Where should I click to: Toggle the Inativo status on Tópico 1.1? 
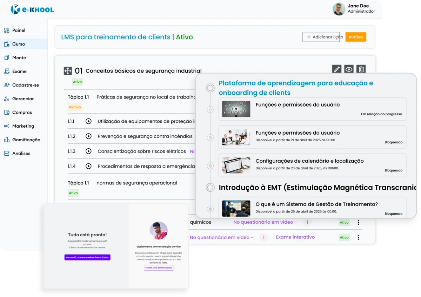click(75, 107)
